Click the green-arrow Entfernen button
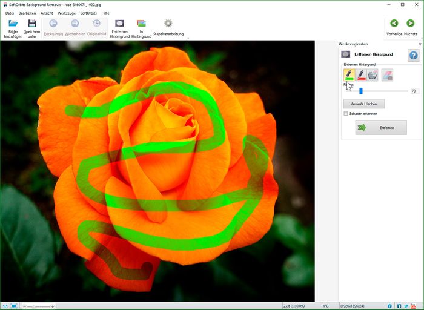The width and height of the screenshot is (424, 310). click(x=381, y=128)
